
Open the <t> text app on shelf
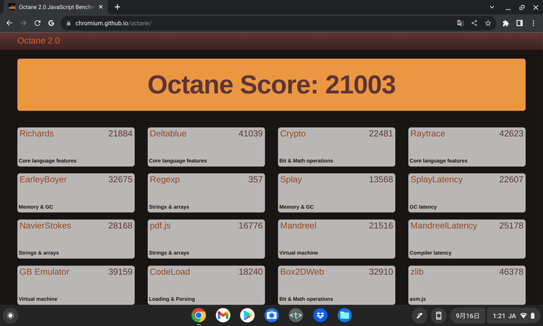click(296, 316)
